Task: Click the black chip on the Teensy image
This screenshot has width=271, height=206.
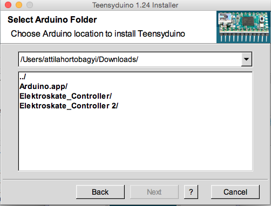Action: 248,21
